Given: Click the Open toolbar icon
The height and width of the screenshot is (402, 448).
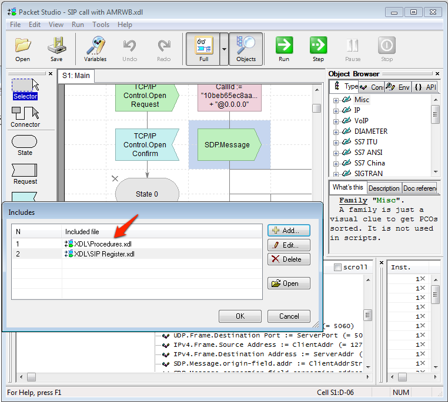Looking at the screenshot, I should (x=23, y=49).
